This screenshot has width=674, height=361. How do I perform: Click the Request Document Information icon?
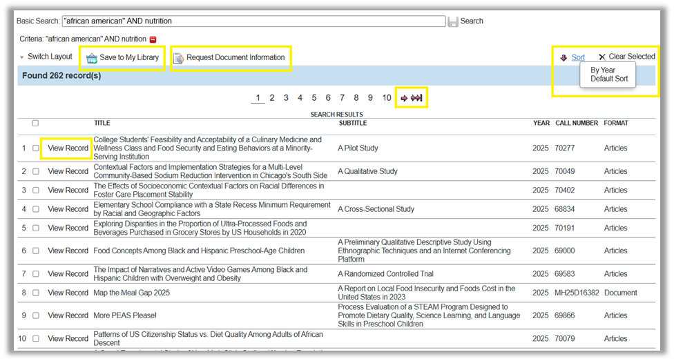coord(178,58)
